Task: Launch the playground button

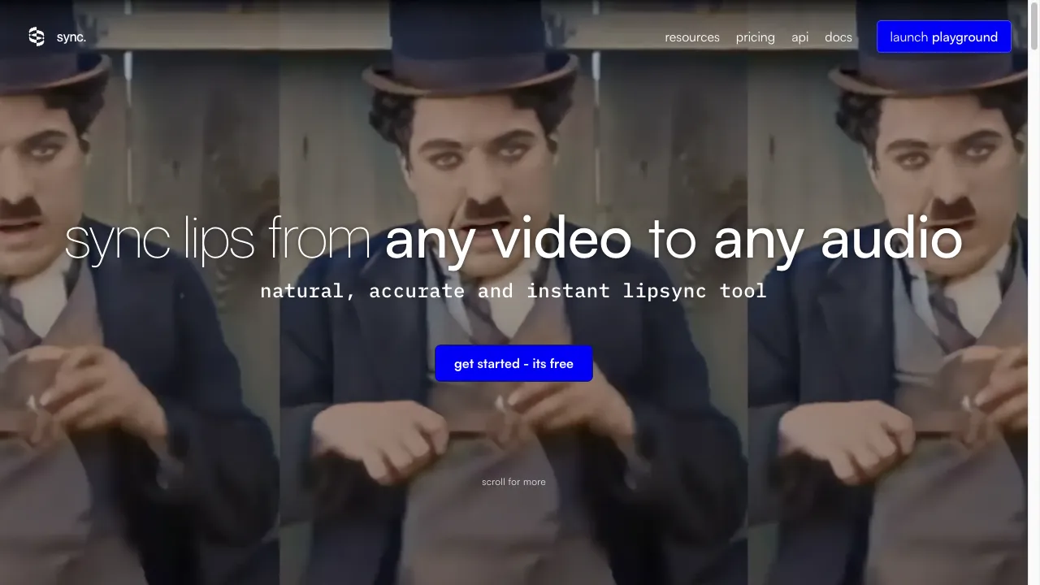Action: (x=944, y=37)
